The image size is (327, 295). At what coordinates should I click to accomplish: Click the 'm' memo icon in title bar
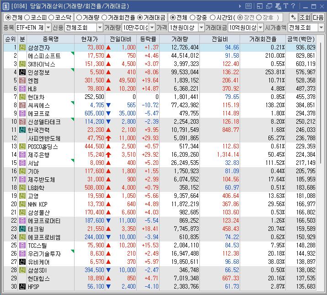click(x=248, y=6)
